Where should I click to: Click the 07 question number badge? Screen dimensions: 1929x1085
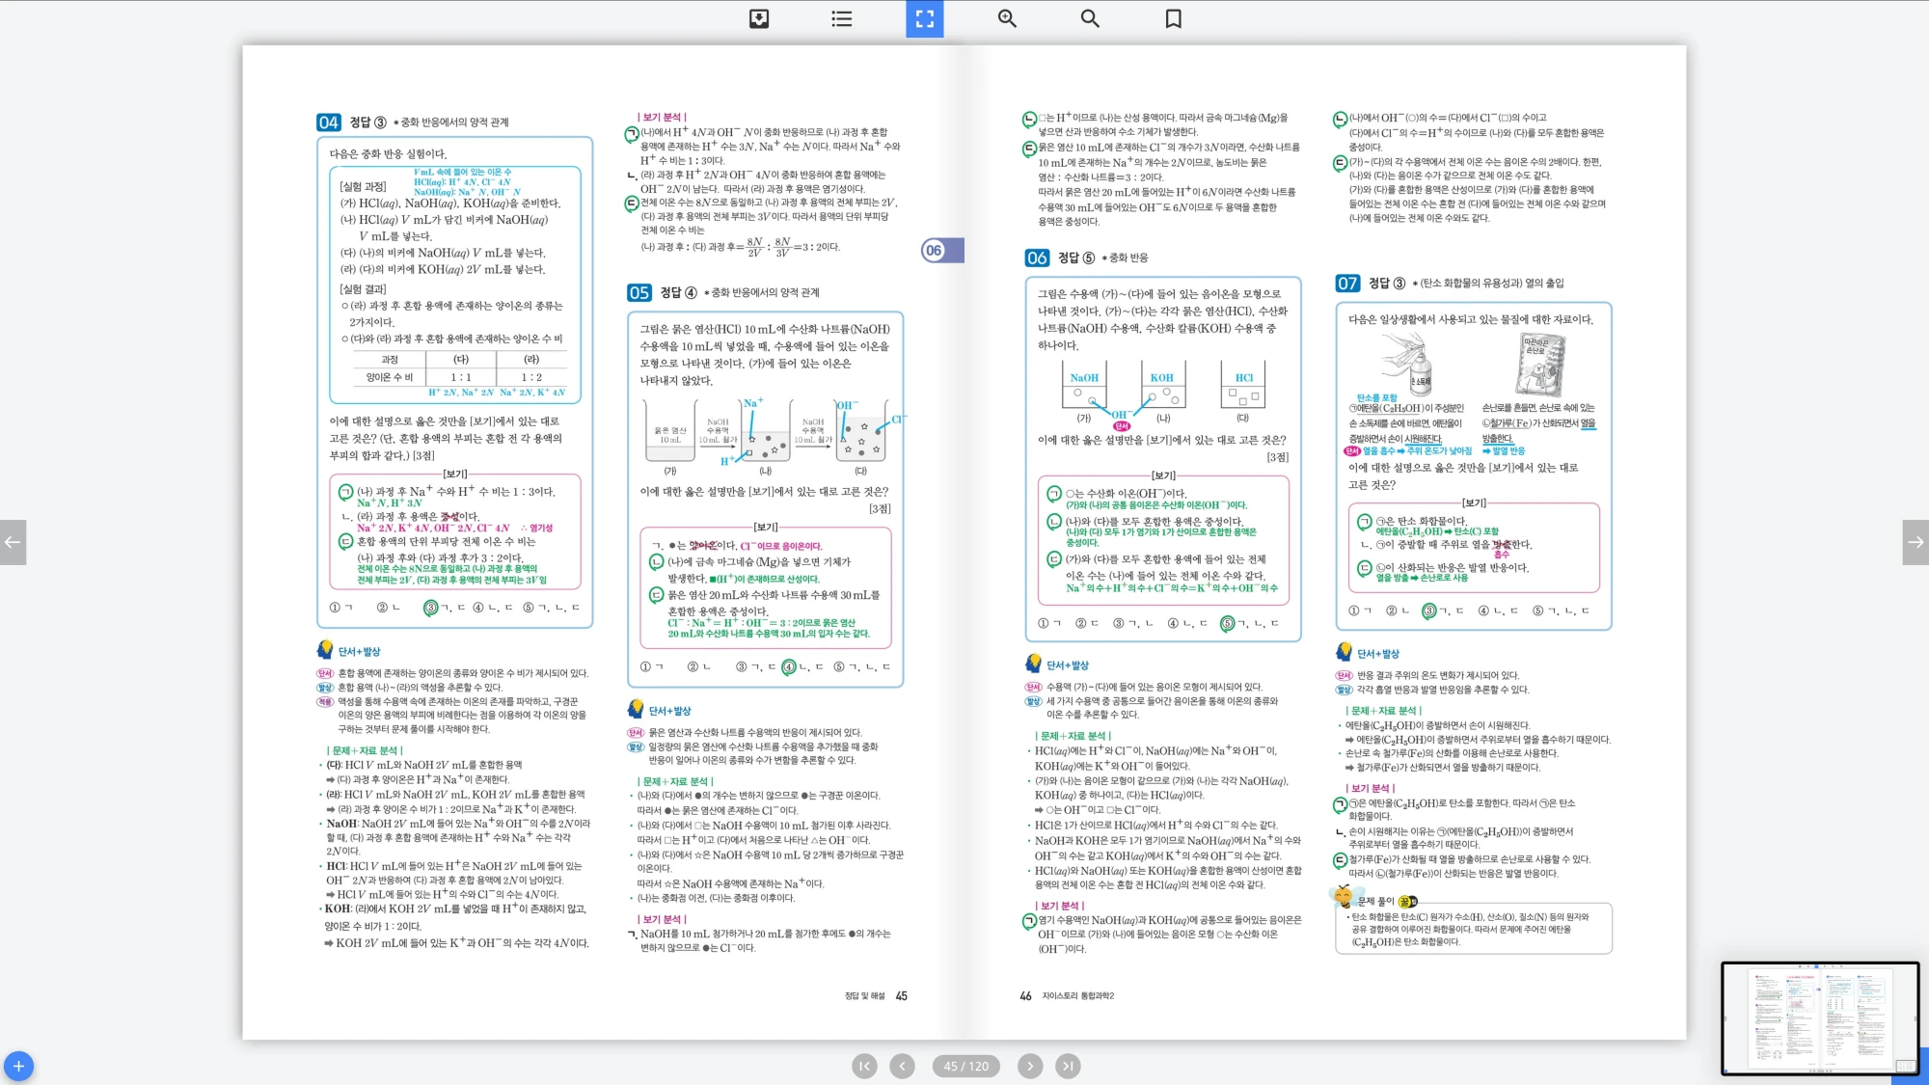click(x=1347, y=283)
